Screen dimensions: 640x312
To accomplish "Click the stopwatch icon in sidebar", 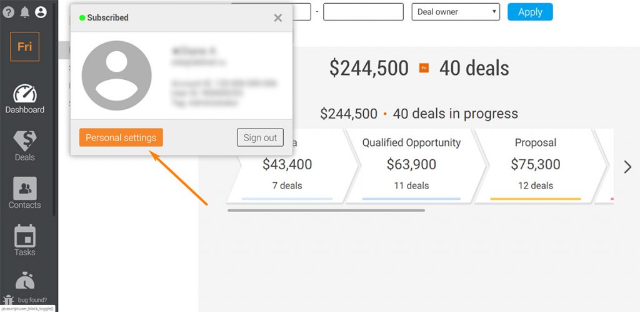I will (x=25, y=280).
